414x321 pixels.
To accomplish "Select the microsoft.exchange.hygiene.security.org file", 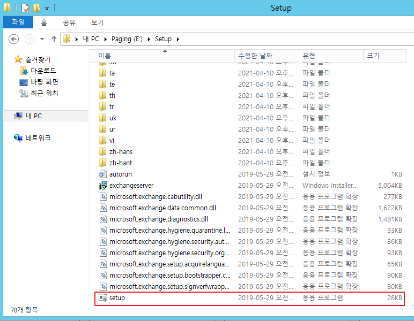I will coord(169,253).
